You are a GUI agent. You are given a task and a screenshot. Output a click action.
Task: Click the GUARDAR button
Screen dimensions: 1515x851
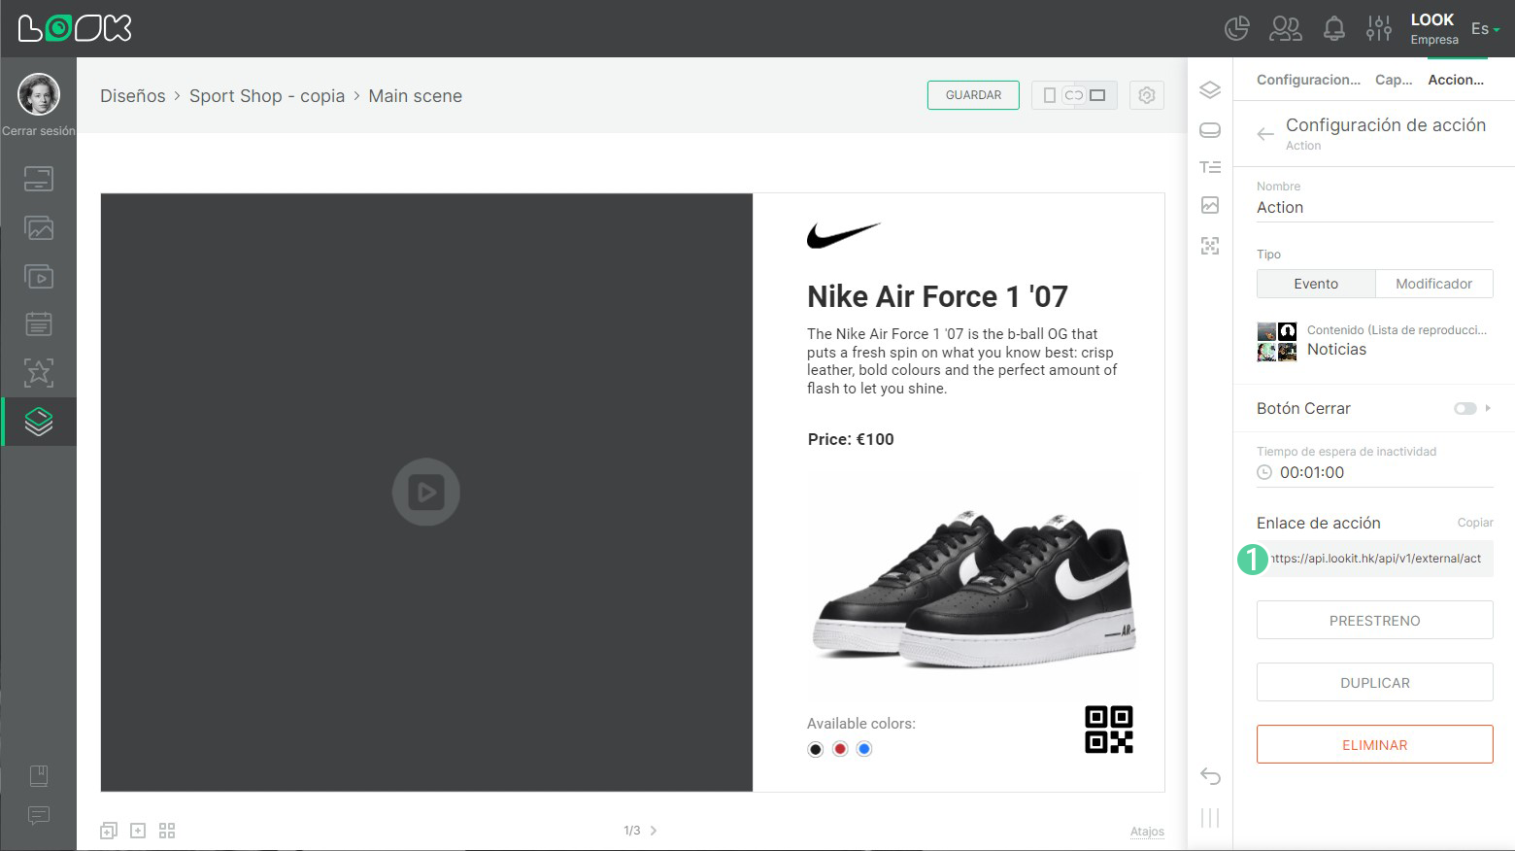973,95
